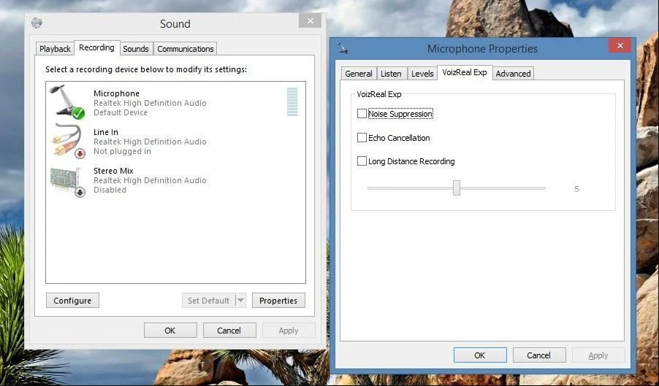
Task: Select the Stereo Mix sound card icon
Action: click(x=68, y=182)
